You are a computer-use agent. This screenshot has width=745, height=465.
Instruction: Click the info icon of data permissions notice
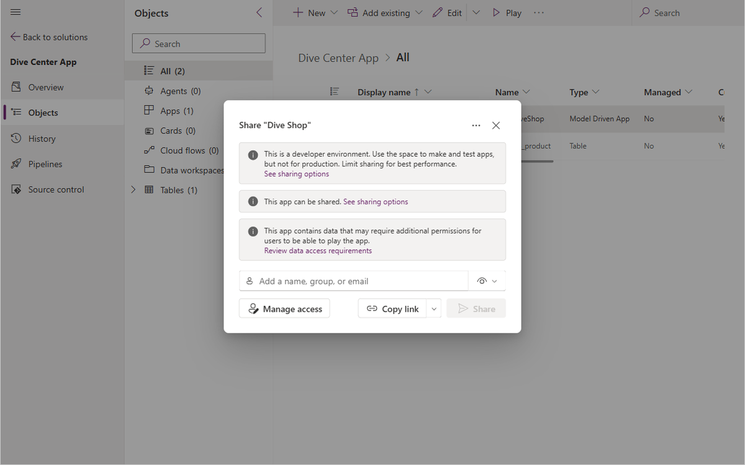pos(253,232)
